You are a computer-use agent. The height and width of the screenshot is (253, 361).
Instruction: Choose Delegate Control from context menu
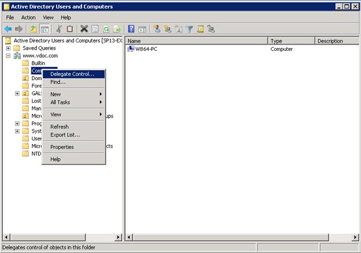pos(73,74)
